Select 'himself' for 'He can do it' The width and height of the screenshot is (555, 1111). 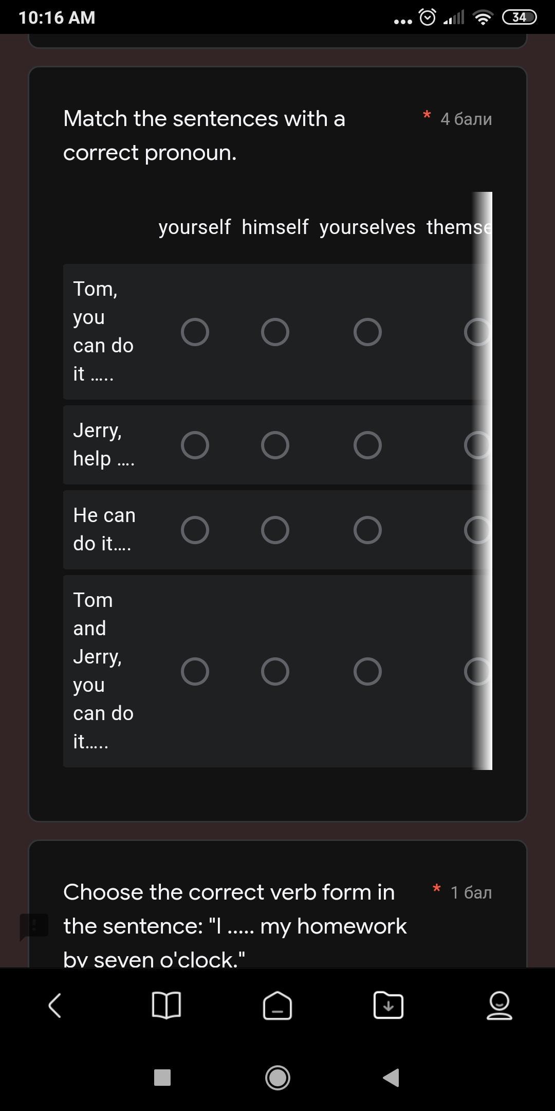275,530
